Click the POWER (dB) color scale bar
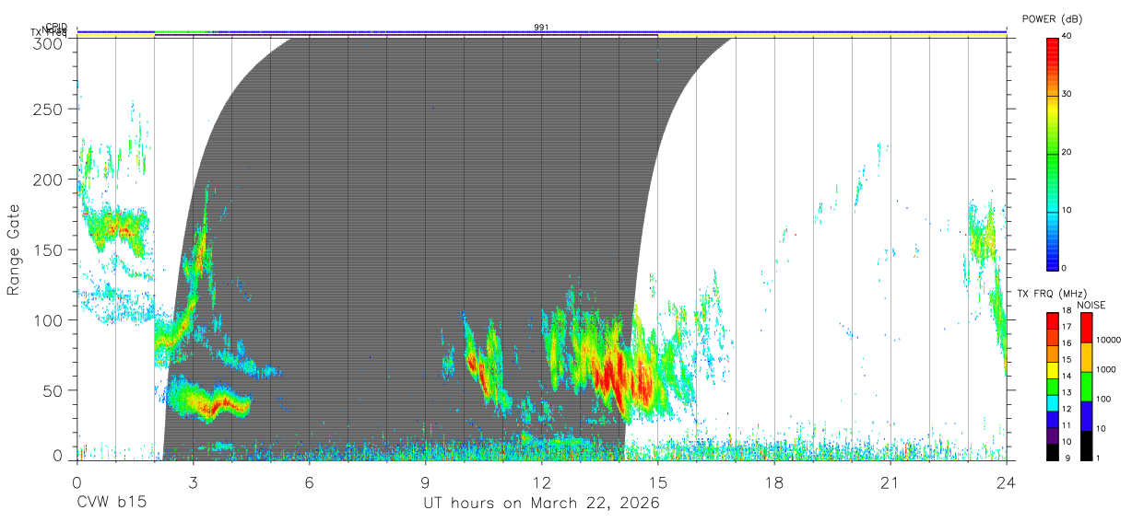This screenshot has width=1132, height=522. pos(1052,153)
